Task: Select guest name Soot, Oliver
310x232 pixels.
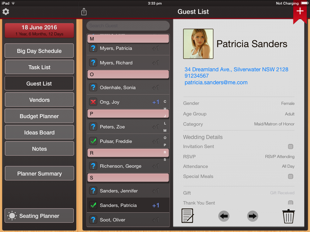Action: pos(113,220)
